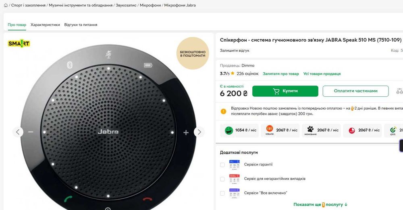Switch to 'Відгуки та питання' tab
The height and width of the screenshot is (210, 403).
coord(81,25)
